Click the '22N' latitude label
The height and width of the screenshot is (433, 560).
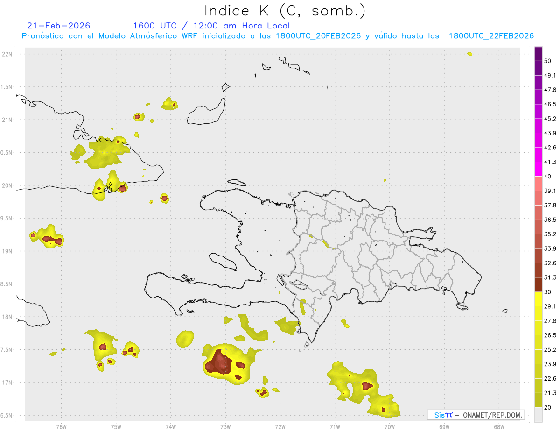pos(7,54)
